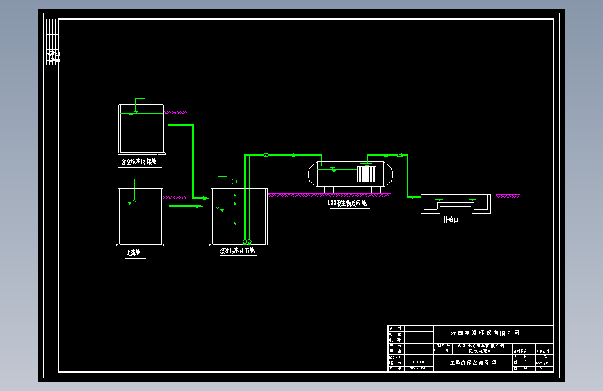Image resolution: width=603 pixels, height=391 pixels.
Task: Click the company name ending 环保有限公司 in title block
Action: pyautogui.click(x=485, y=333)
